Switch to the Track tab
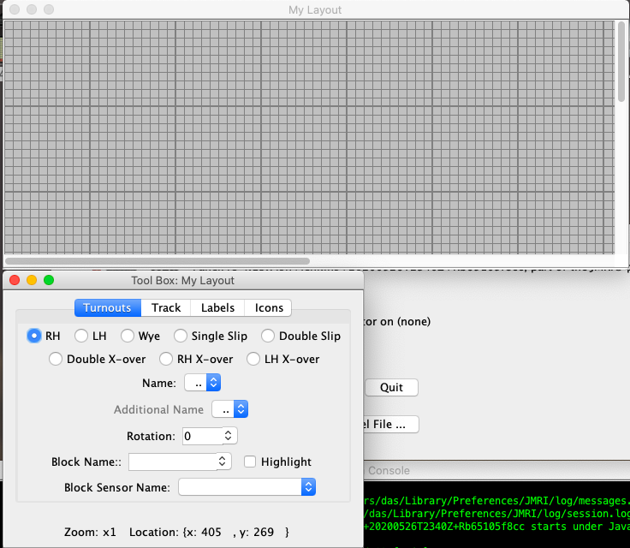This screenshot has height=548, width=630. 166,307
